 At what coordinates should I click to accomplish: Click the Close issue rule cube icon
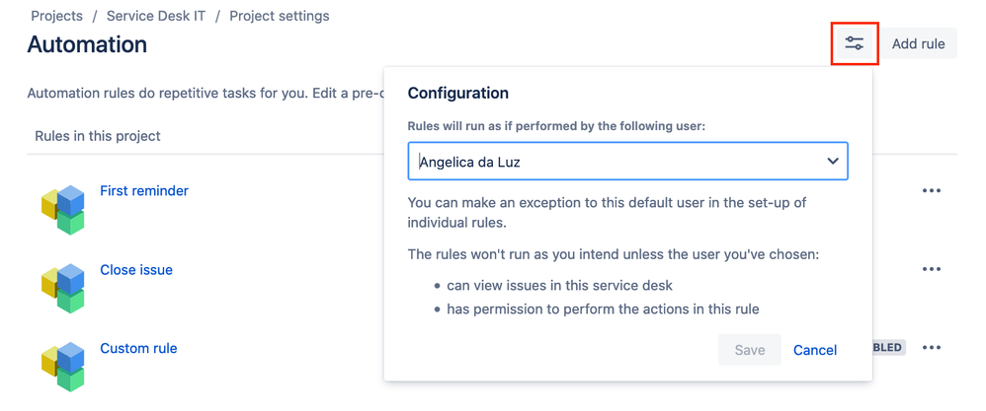pyautogui.click(x=63, y=287)
